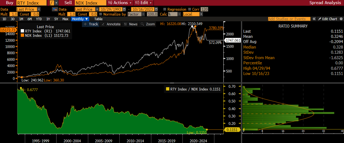This screenshot has width=344, height=143.
Task: Click the yellow ratio legend swatch
Action: coord(167,89)
